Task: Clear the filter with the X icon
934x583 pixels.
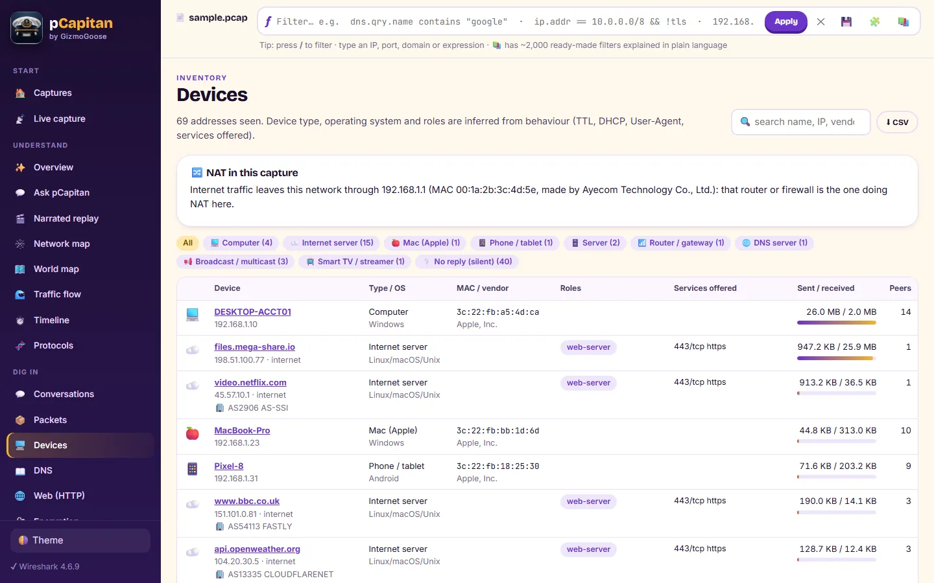Action: 820,22
